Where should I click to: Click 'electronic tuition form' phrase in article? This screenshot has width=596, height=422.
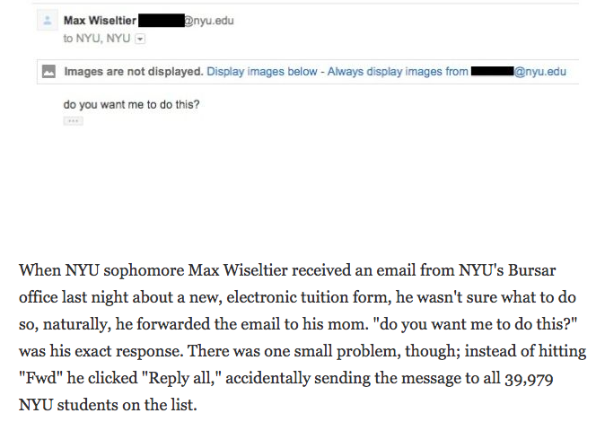coord(309,297)
